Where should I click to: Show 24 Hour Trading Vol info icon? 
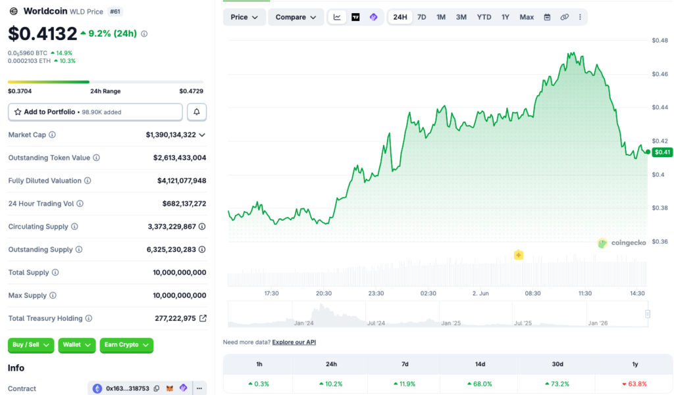pyautogui.click(x=80, y=204)
